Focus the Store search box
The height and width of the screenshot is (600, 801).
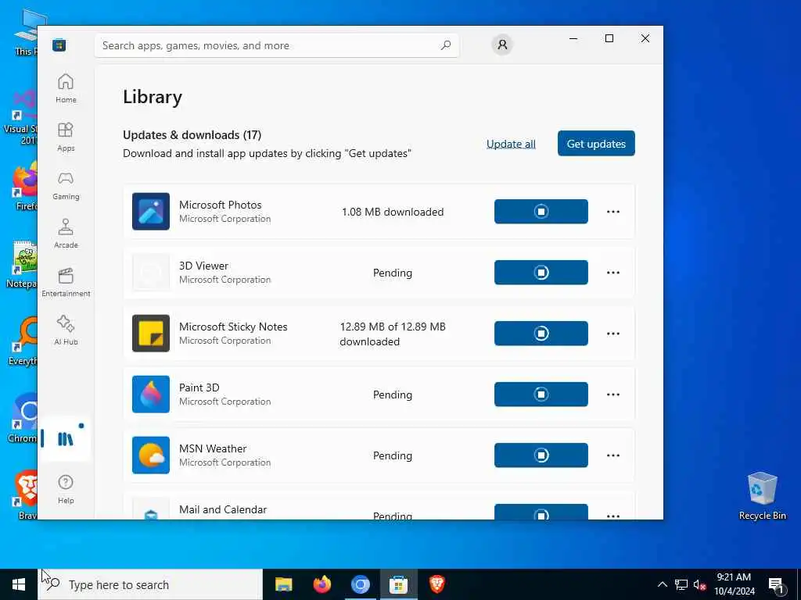coord(276,45)
